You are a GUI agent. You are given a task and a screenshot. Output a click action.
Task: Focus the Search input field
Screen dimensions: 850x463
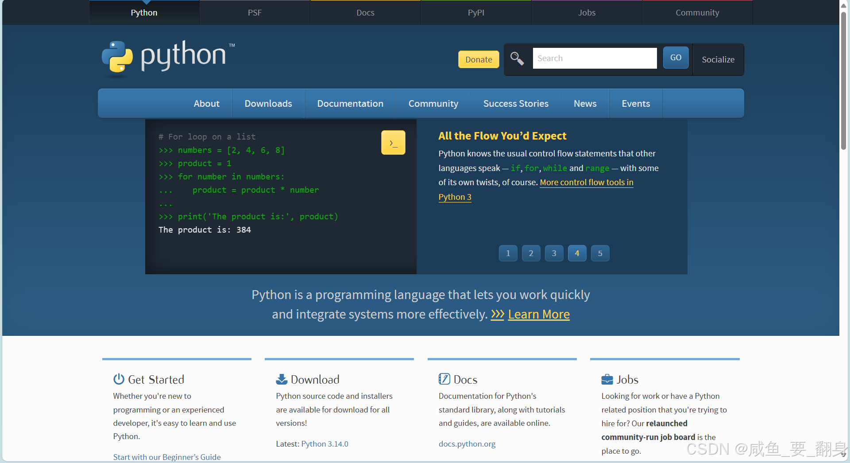coord(595,58)
